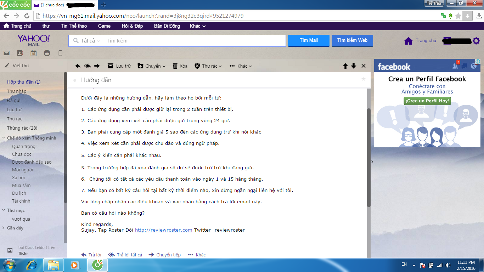This screenshot has height=272, width=484.
Task: Click the mobile phone icon below the Yahoo logo
Action: (60, 53)
